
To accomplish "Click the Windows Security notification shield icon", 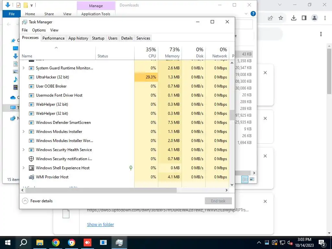I will (31, 159).
